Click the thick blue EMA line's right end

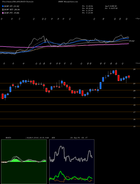pos(129,38)
